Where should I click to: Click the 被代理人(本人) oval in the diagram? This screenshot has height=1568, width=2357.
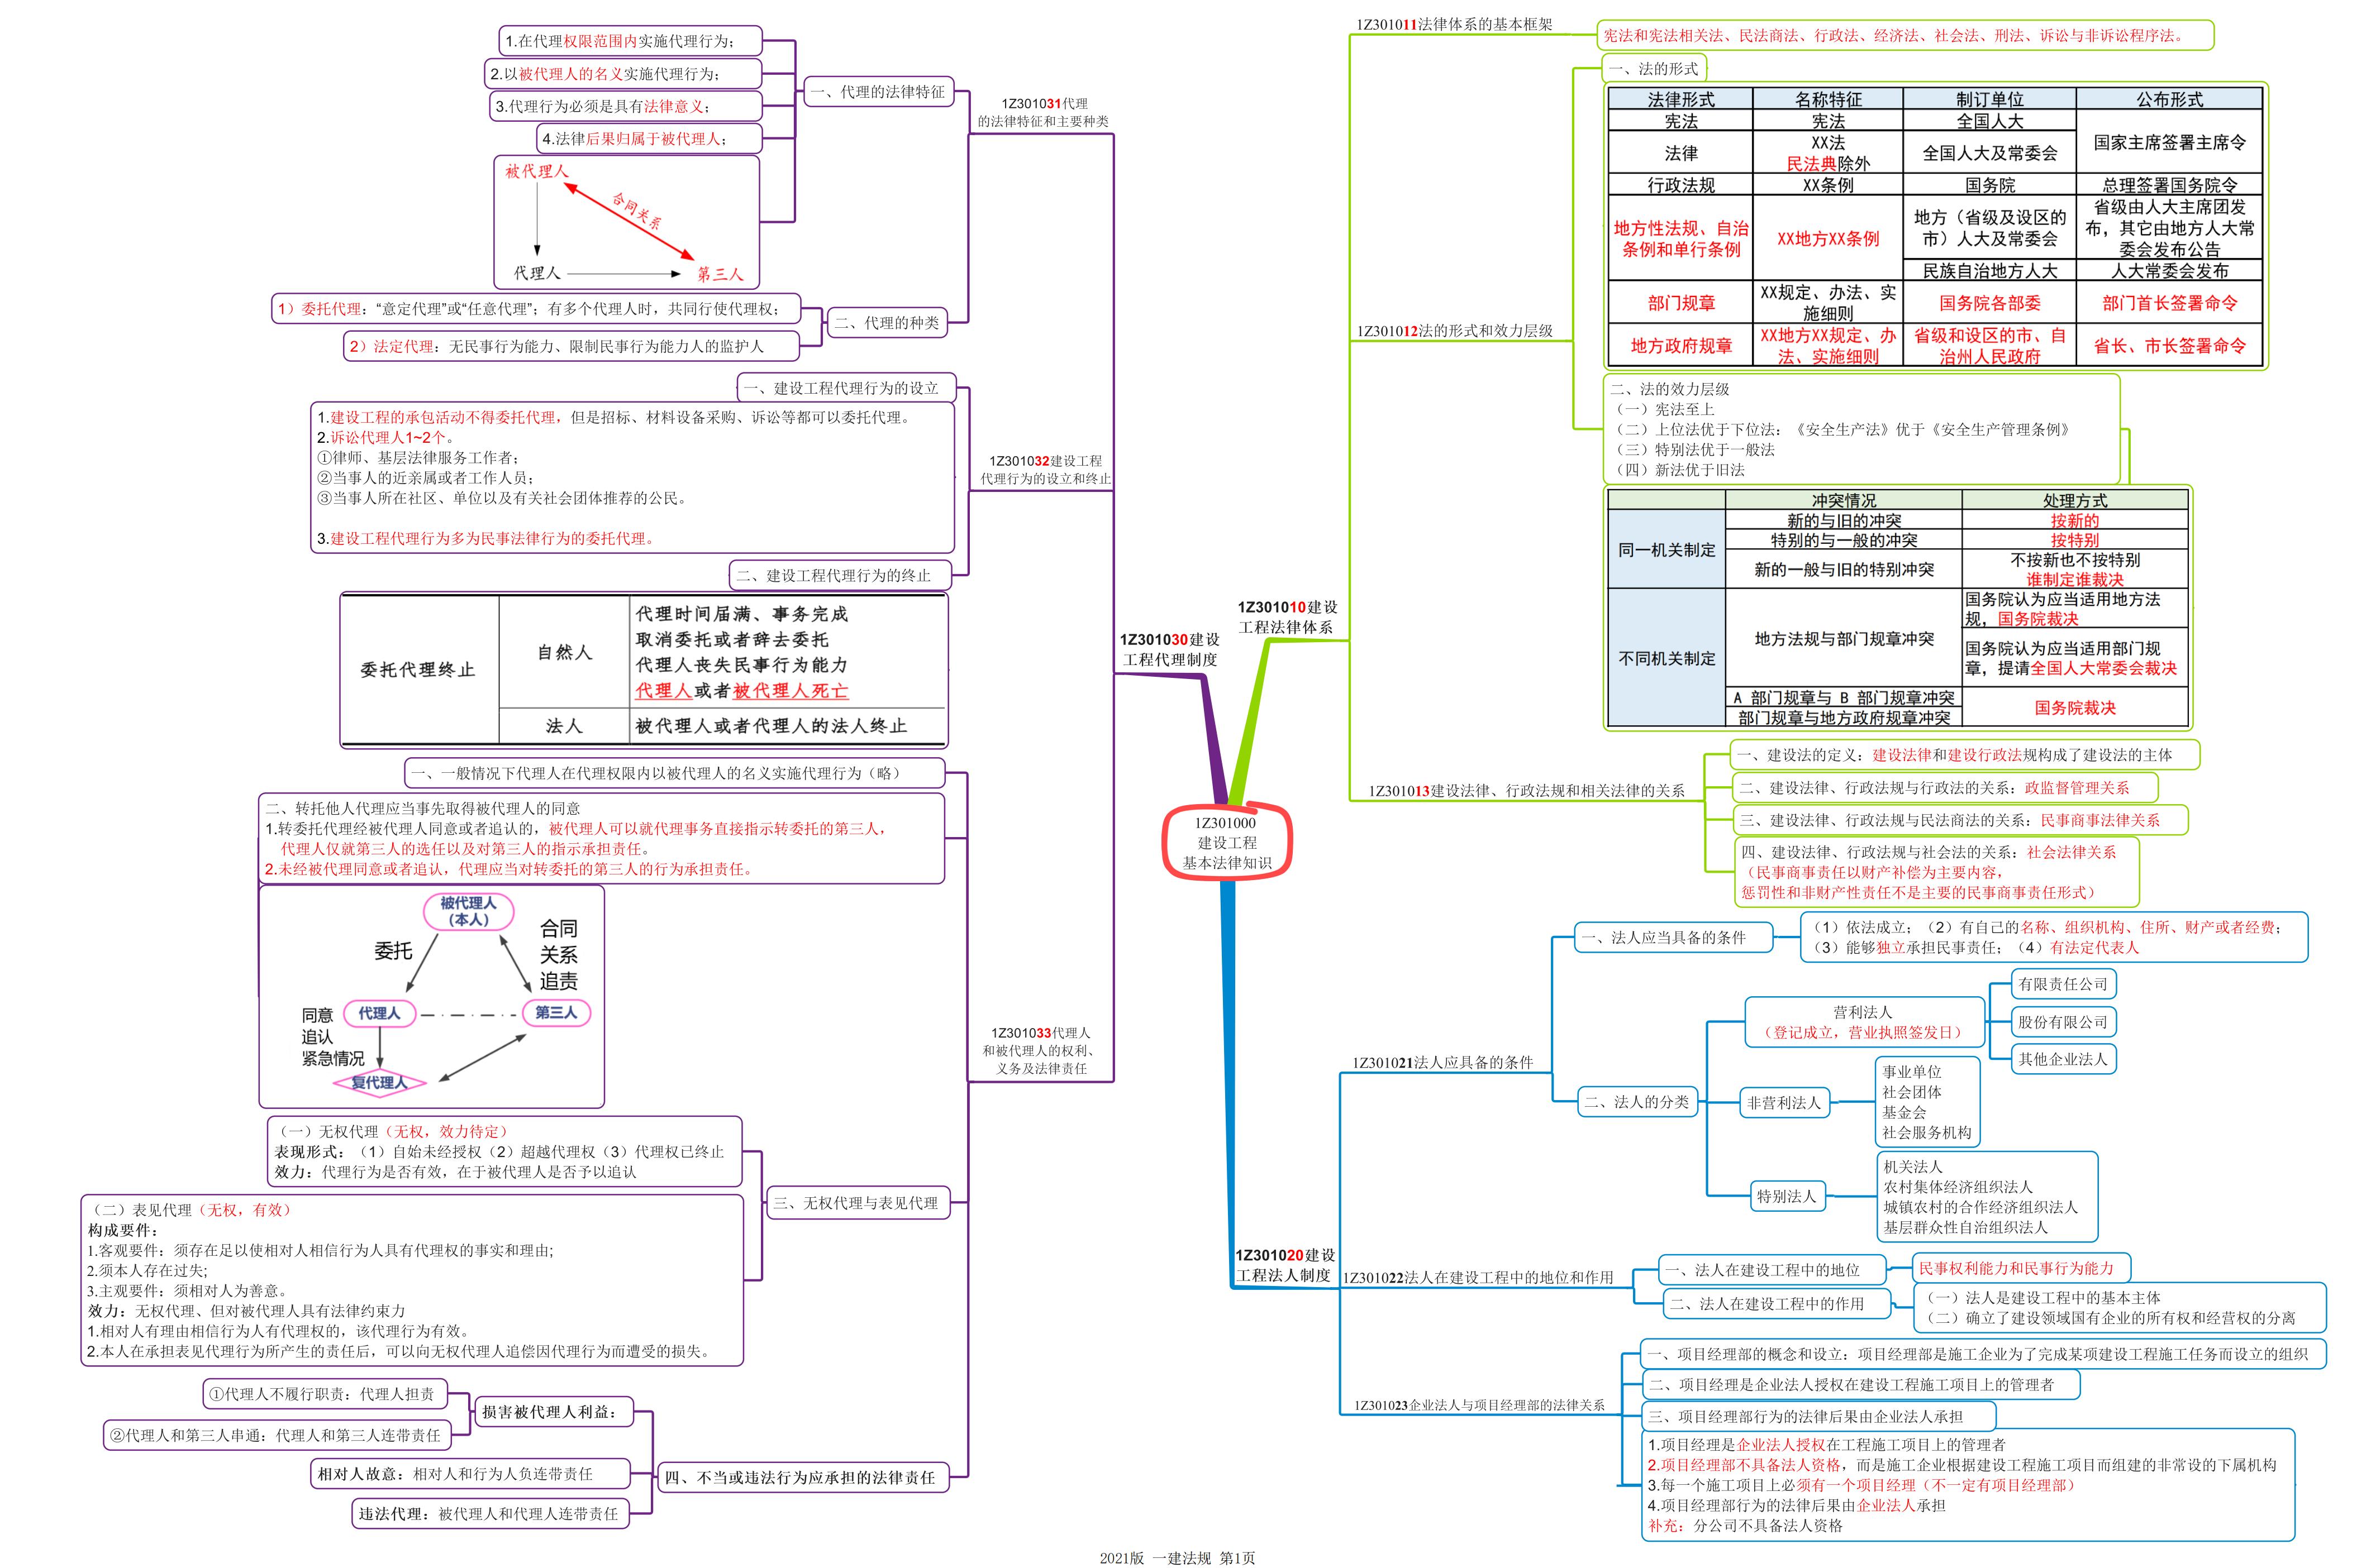pos(468,911)
